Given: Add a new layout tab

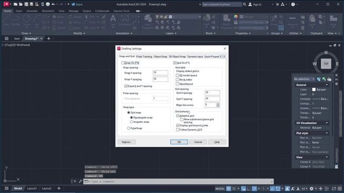Looking at the screenshot, I should coord(59,188).
